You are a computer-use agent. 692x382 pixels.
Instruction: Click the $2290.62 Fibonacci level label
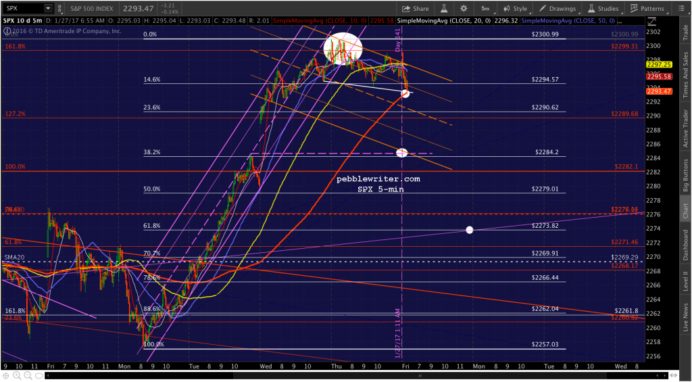pyautogui.click(x=545, y=108)
